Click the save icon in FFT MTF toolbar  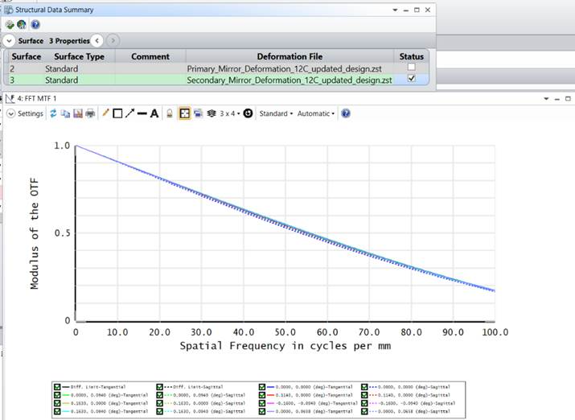[78, 113]
